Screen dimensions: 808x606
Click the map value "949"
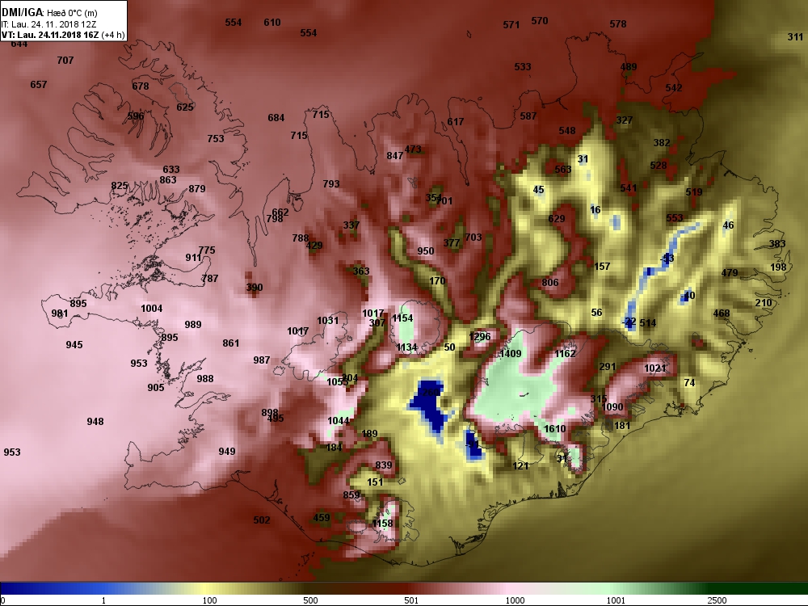[227, 452]
